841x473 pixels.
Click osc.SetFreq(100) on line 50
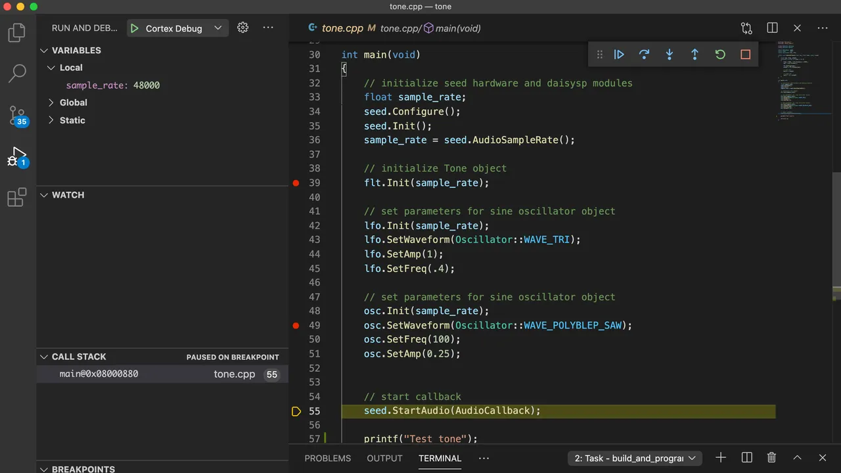412,340
